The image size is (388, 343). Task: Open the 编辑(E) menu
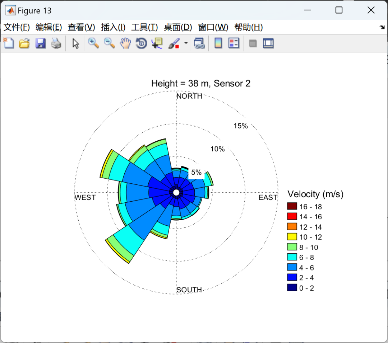[48, 27]
